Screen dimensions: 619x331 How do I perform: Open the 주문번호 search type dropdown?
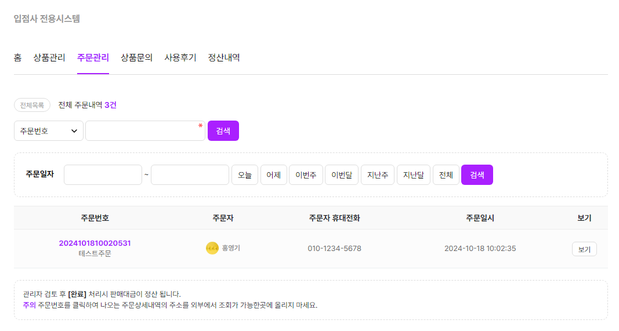pos(49,130)
